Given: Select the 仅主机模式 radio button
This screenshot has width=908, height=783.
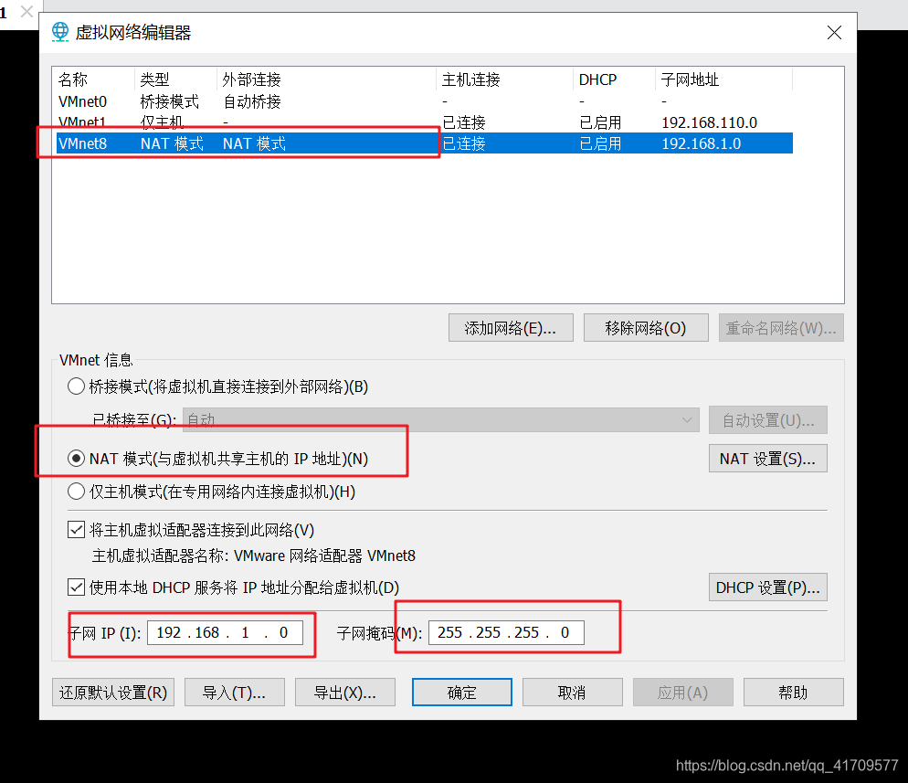Looking at the screenshot, I should (76, 492).
